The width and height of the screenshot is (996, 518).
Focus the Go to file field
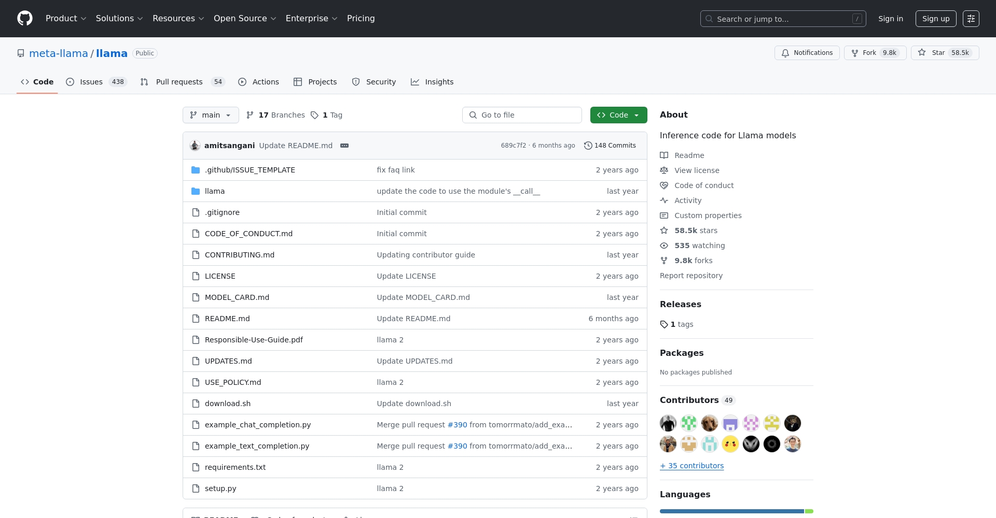[x=522, y=115]
